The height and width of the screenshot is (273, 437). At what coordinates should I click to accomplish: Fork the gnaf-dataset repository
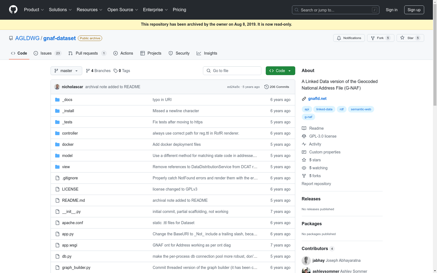[381, 38]
